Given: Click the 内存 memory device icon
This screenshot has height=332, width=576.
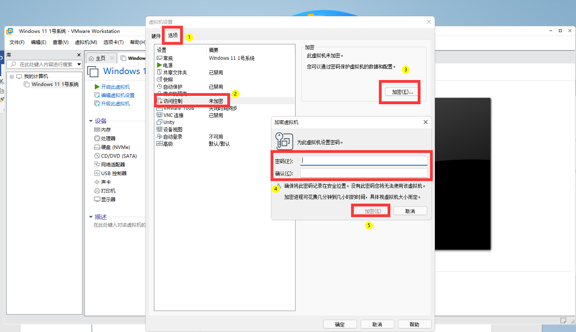Looking at the screenshot, I should (97, 130).
